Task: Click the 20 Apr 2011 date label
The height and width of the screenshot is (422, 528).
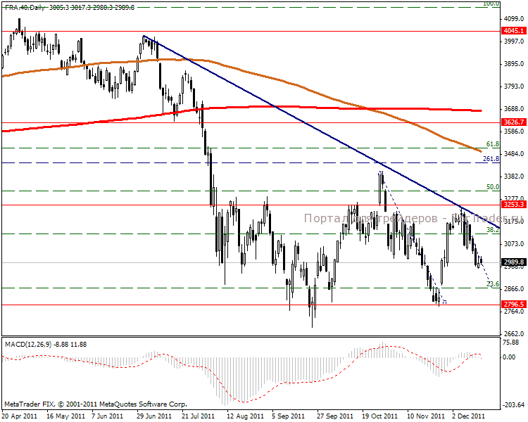Action: [x=19, y=416]
